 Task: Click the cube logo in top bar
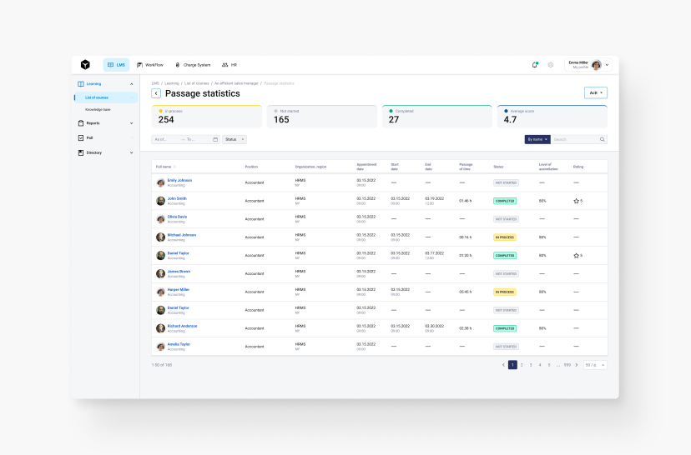coord(85,64)
